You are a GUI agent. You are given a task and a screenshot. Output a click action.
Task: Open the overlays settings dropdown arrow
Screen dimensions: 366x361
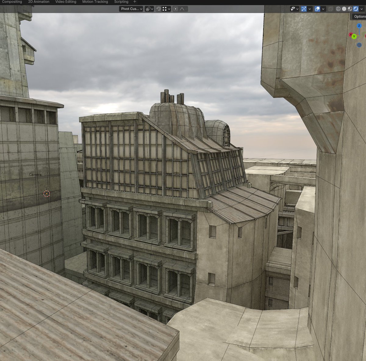point(323,9)
